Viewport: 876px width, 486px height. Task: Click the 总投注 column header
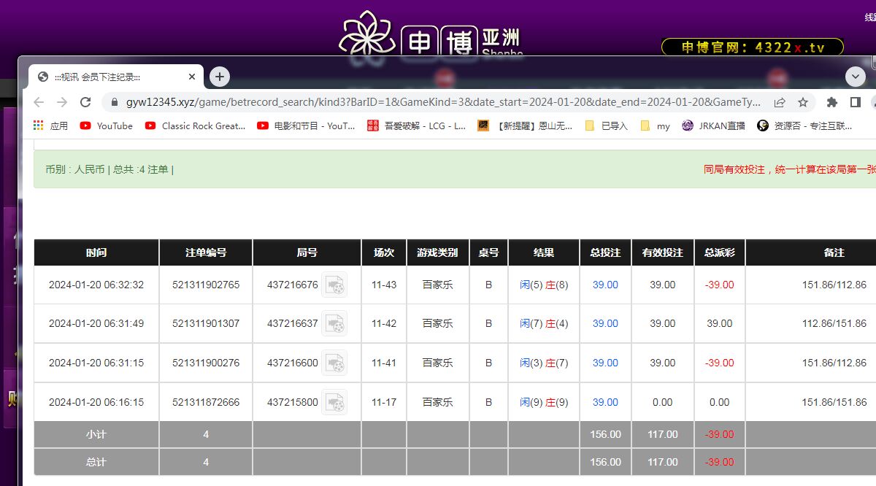(x=605, y=252)
